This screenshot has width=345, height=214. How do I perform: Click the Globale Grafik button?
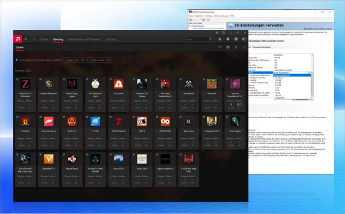(x=74, y=60)
